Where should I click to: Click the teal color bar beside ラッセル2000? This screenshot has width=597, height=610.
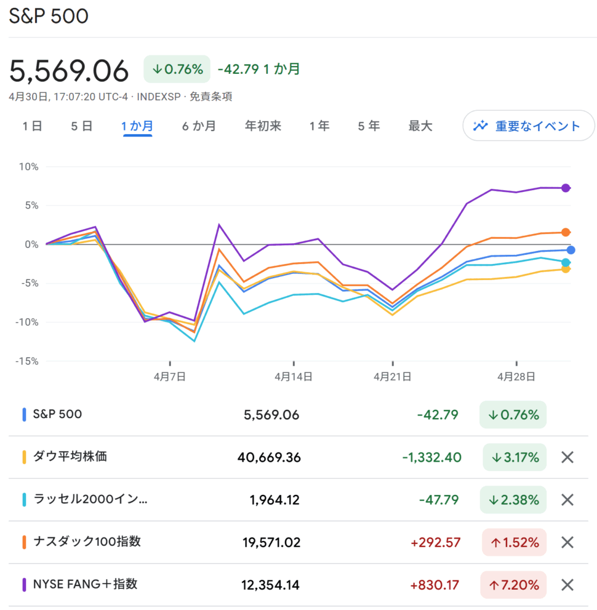coord(24,500)
